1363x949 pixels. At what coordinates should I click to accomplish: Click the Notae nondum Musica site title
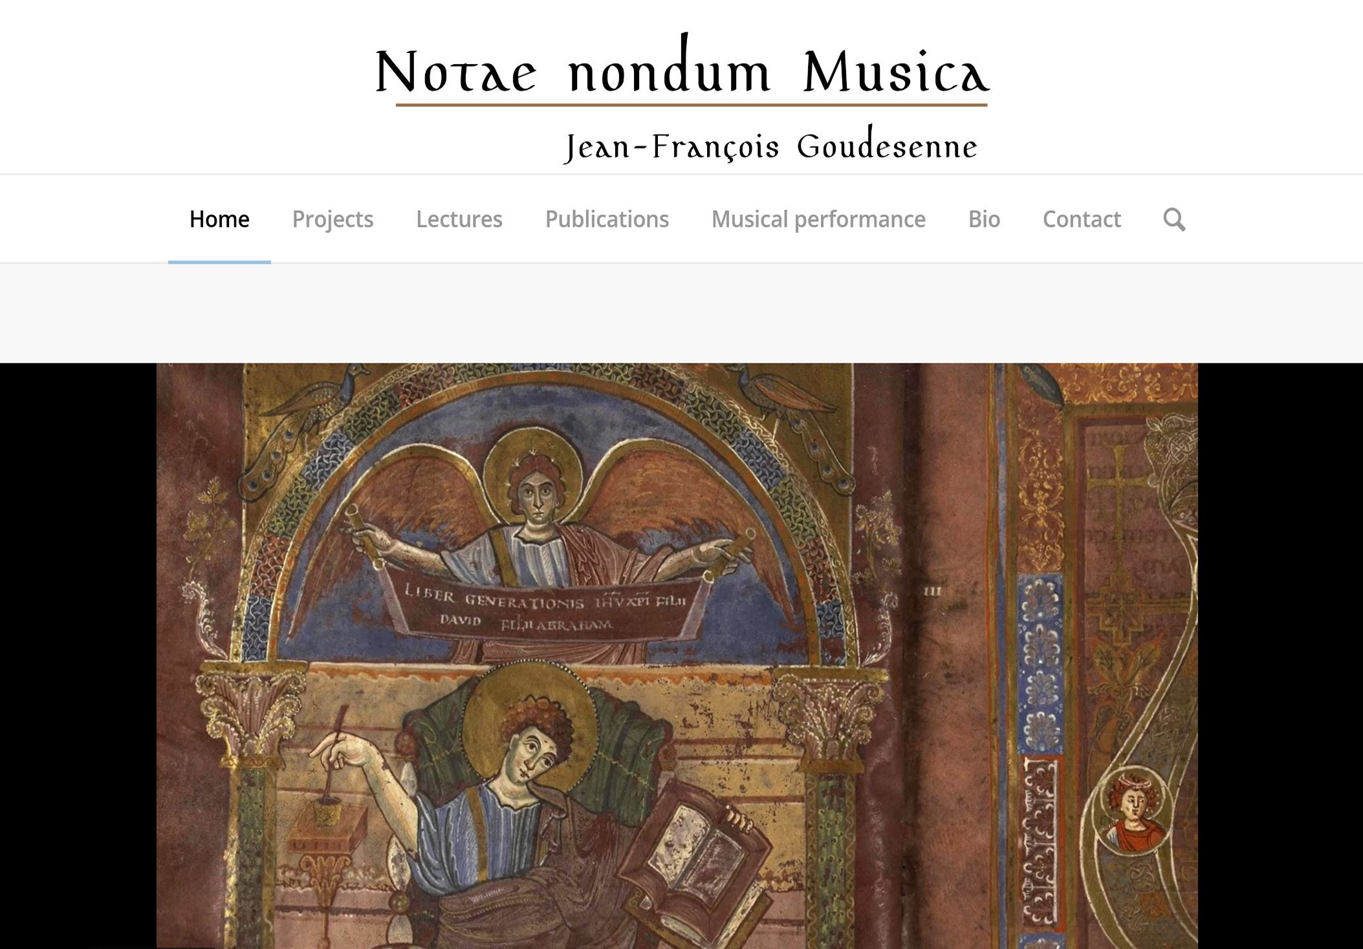(682, 67)
